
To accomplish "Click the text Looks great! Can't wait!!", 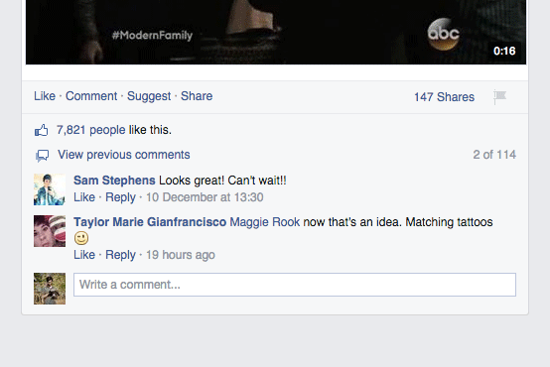I will tap(222, 181).
